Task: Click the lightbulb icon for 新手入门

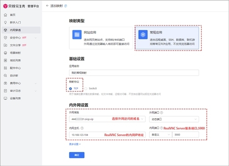Action: (5, 22)
